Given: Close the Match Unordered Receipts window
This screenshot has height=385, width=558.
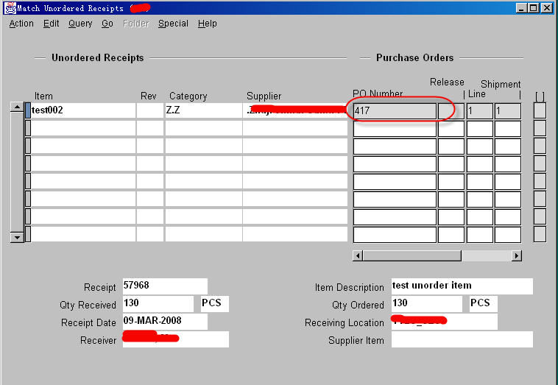Looking at the screenshot, I should [x=547, y=8].
